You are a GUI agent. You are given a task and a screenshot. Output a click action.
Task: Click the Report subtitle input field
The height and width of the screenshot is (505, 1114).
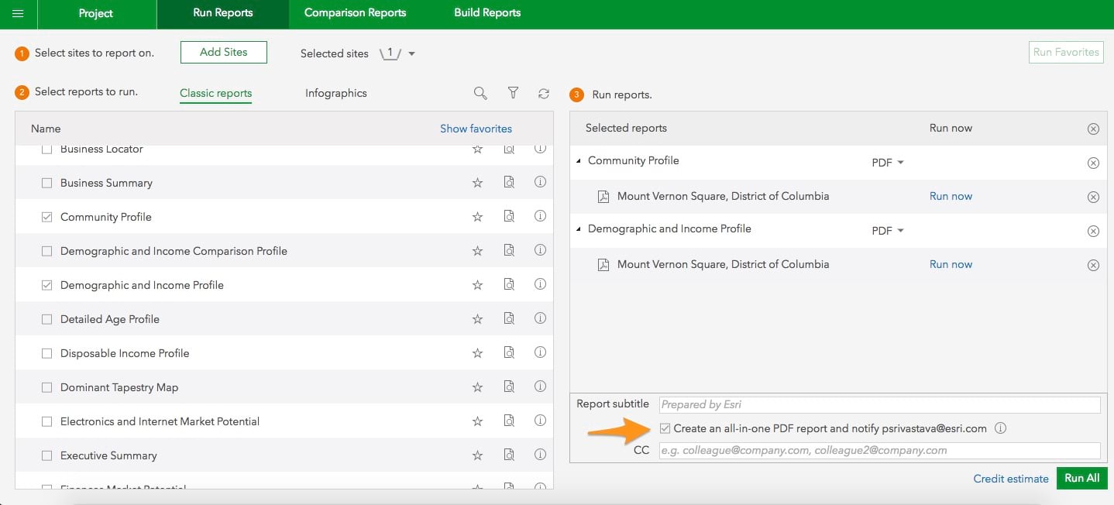[x=878, y=404]
